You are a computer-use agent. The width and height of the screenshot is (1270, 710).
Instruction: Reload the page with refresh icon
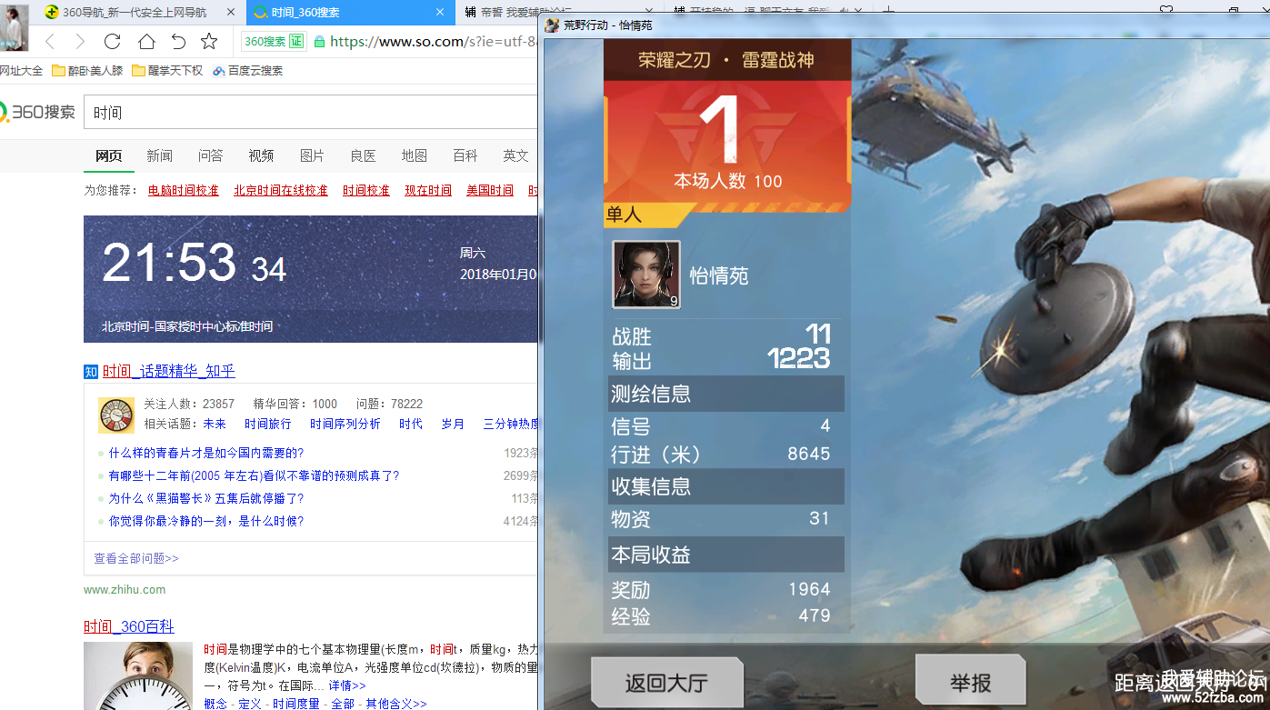coord(112,41)
